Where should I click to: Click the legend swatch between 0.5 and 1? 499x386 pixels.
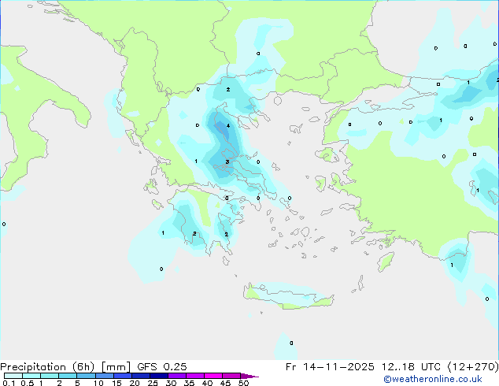click(x=31, y=376)
